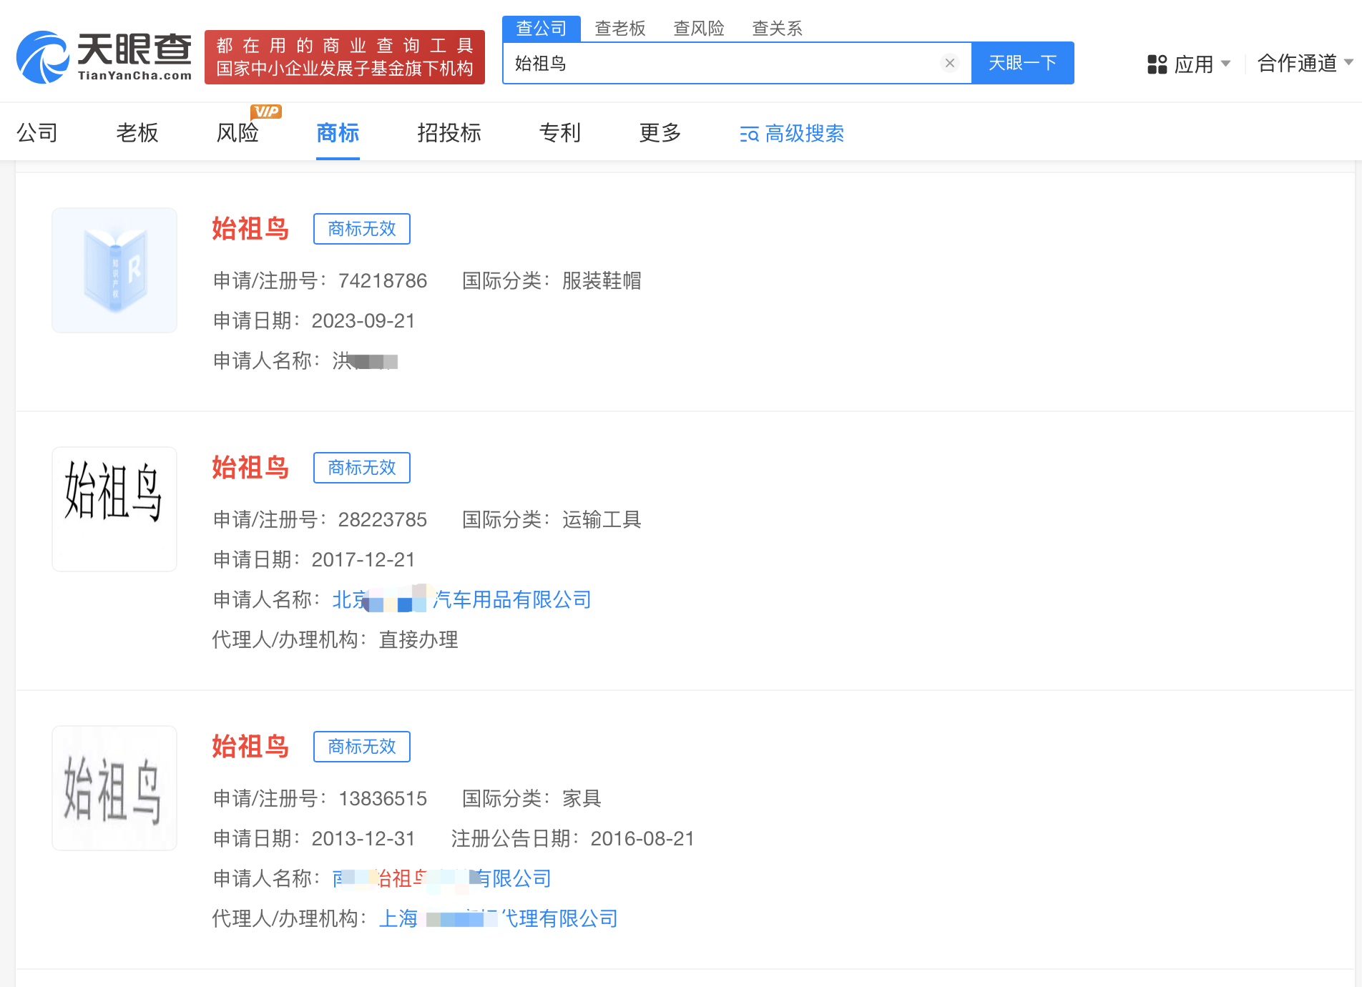Image resolution: width=1362 pixels, height=987 pixels.
Task: Click the TianYanCha logo
Action: click(104, 57)
